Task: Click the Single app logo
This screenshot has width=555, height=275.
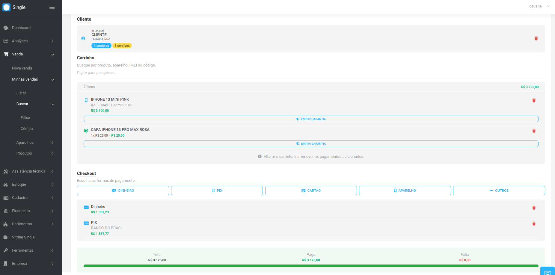Action: (6, 7)
